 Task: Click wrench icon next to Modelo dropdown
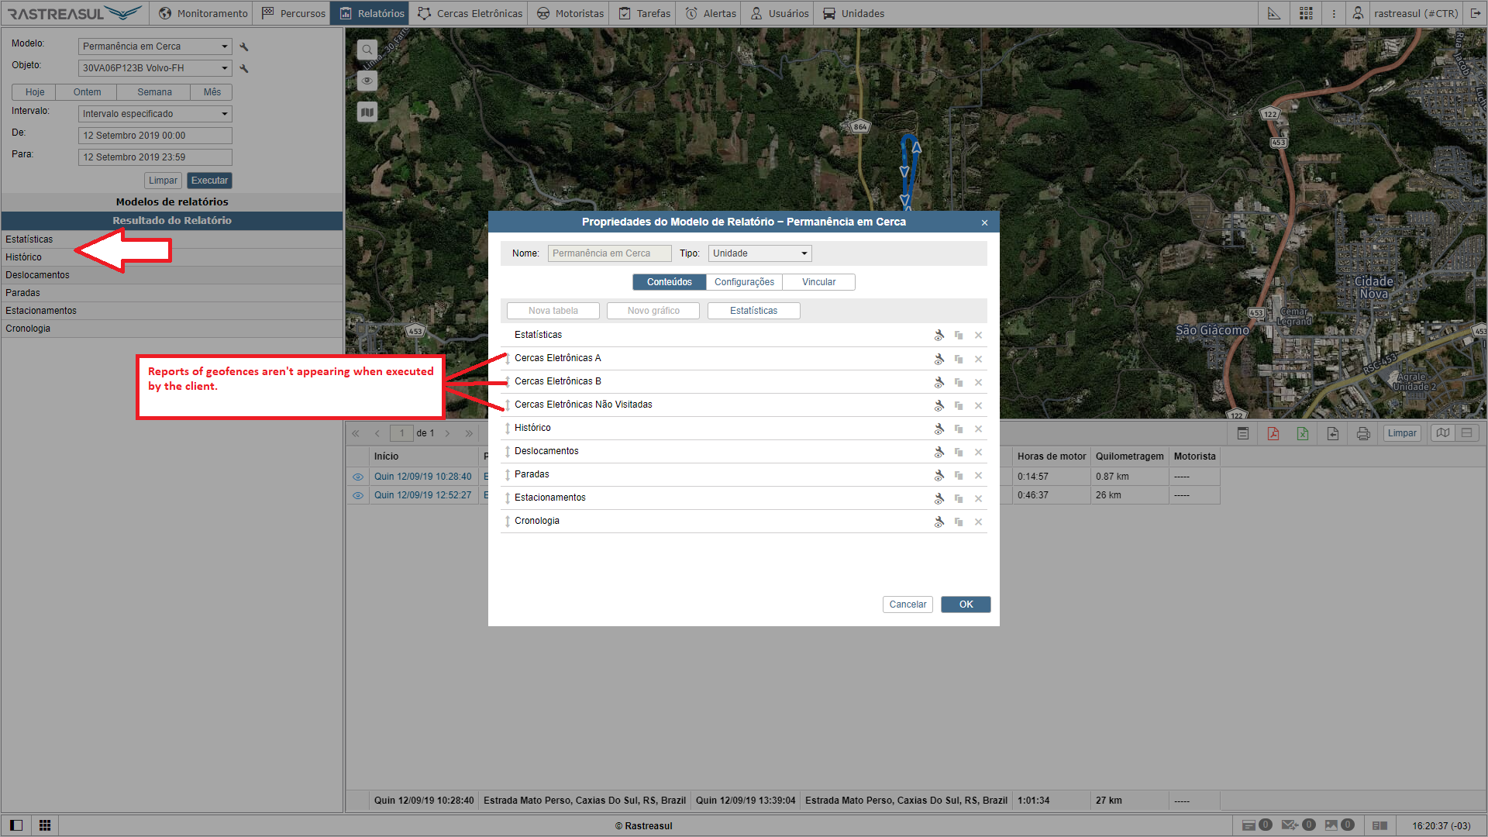coord(244,46)
